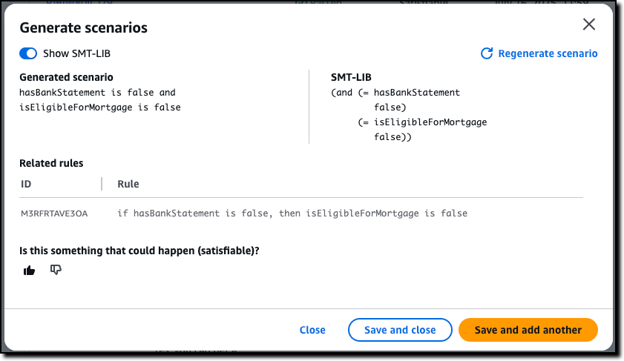Image resolution: width=624 pixels, height=361 pixels.
Task: Click the Show SMT-LIB label text
Action: [x=76, y=53]
